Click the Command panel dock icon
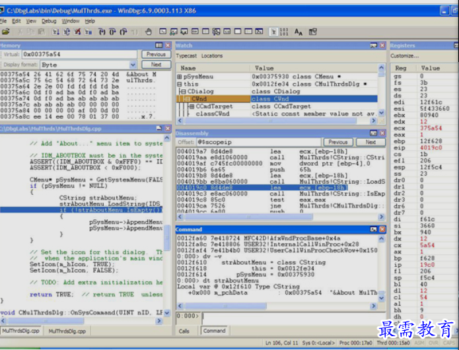459x350 pixels. coord(374,229)
